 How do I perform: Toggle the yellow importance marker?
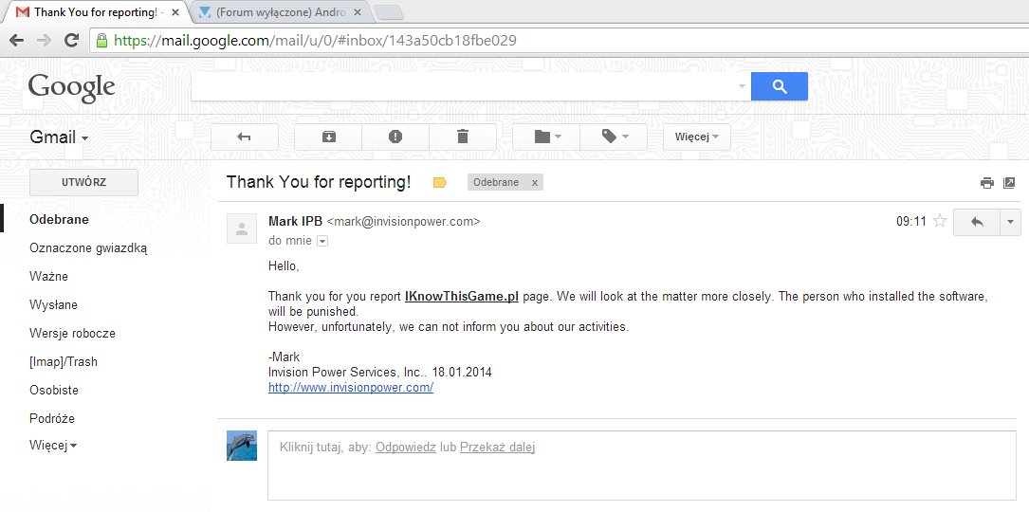pos(439,183)
